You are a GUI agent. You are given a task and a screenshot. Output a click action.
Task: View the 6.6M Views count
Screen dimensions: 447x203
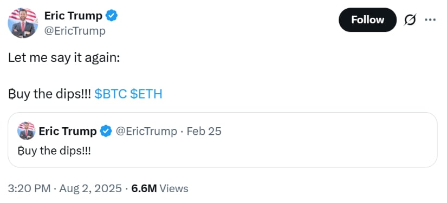pos(160,188)
